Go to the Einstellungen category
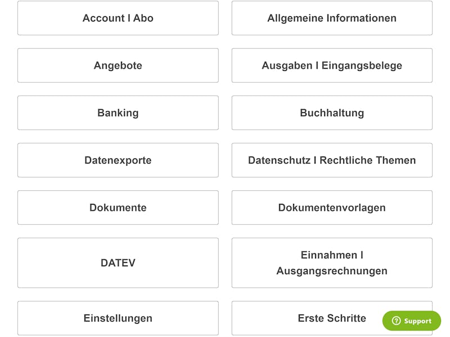Image resolution: width=450 pixels, height=337 pixels. click(x=118, y=318)
